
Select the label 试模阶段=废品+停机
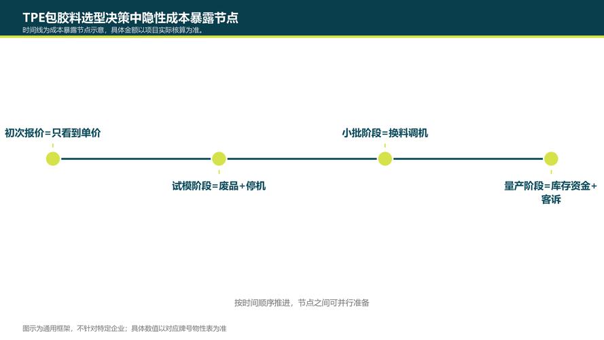[x=219, y=186]
